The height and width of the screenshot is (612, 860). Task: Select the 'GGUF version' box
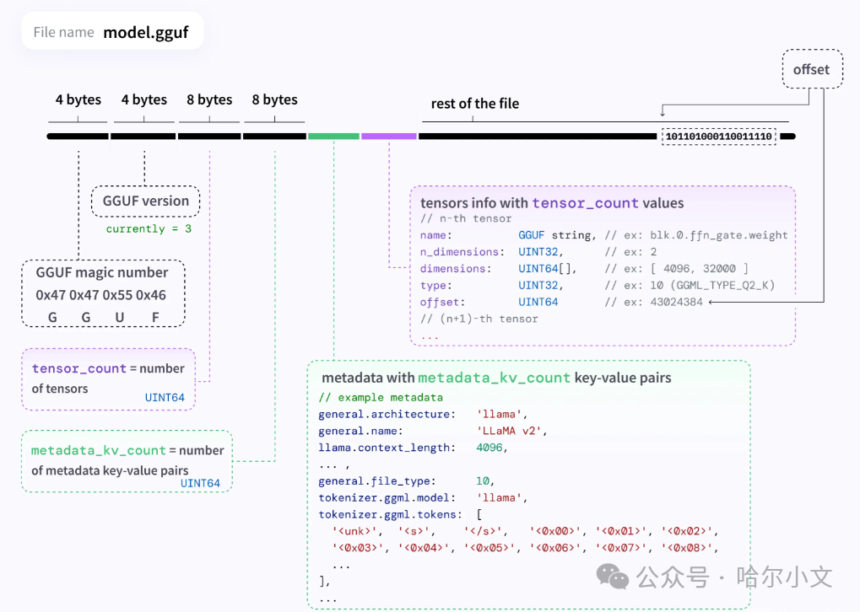click(145, 201)
